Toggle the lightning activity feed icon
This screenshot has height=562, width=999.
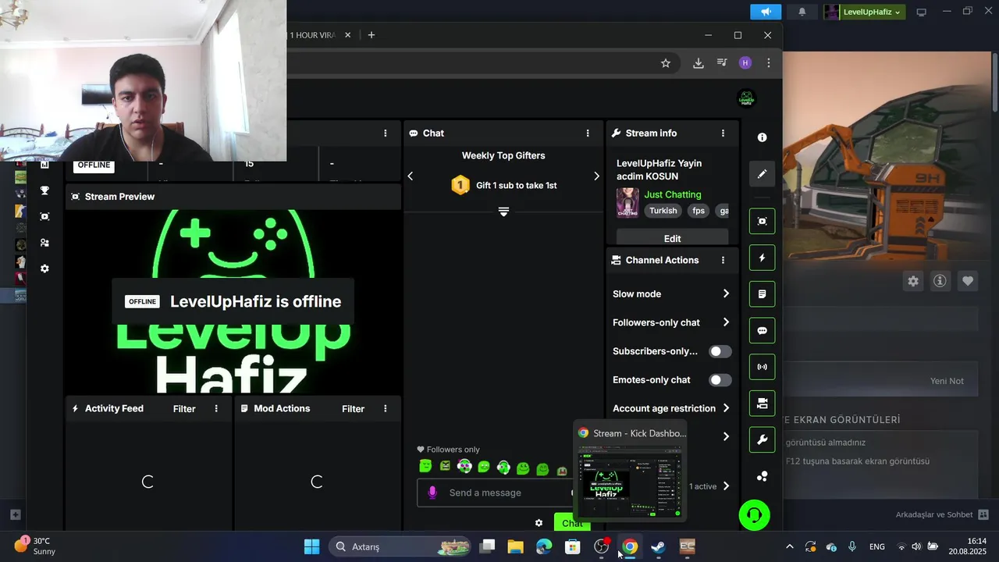tap(763, 258)
